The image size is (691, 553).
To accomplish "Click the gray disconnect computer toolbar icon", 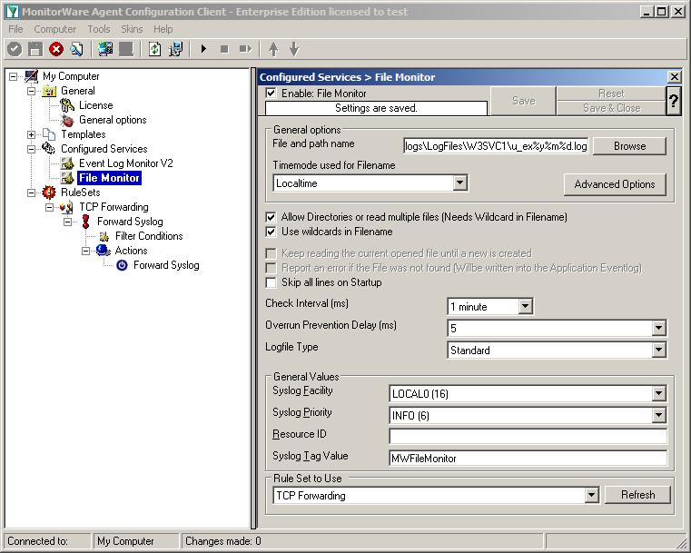I will [126, 49].
